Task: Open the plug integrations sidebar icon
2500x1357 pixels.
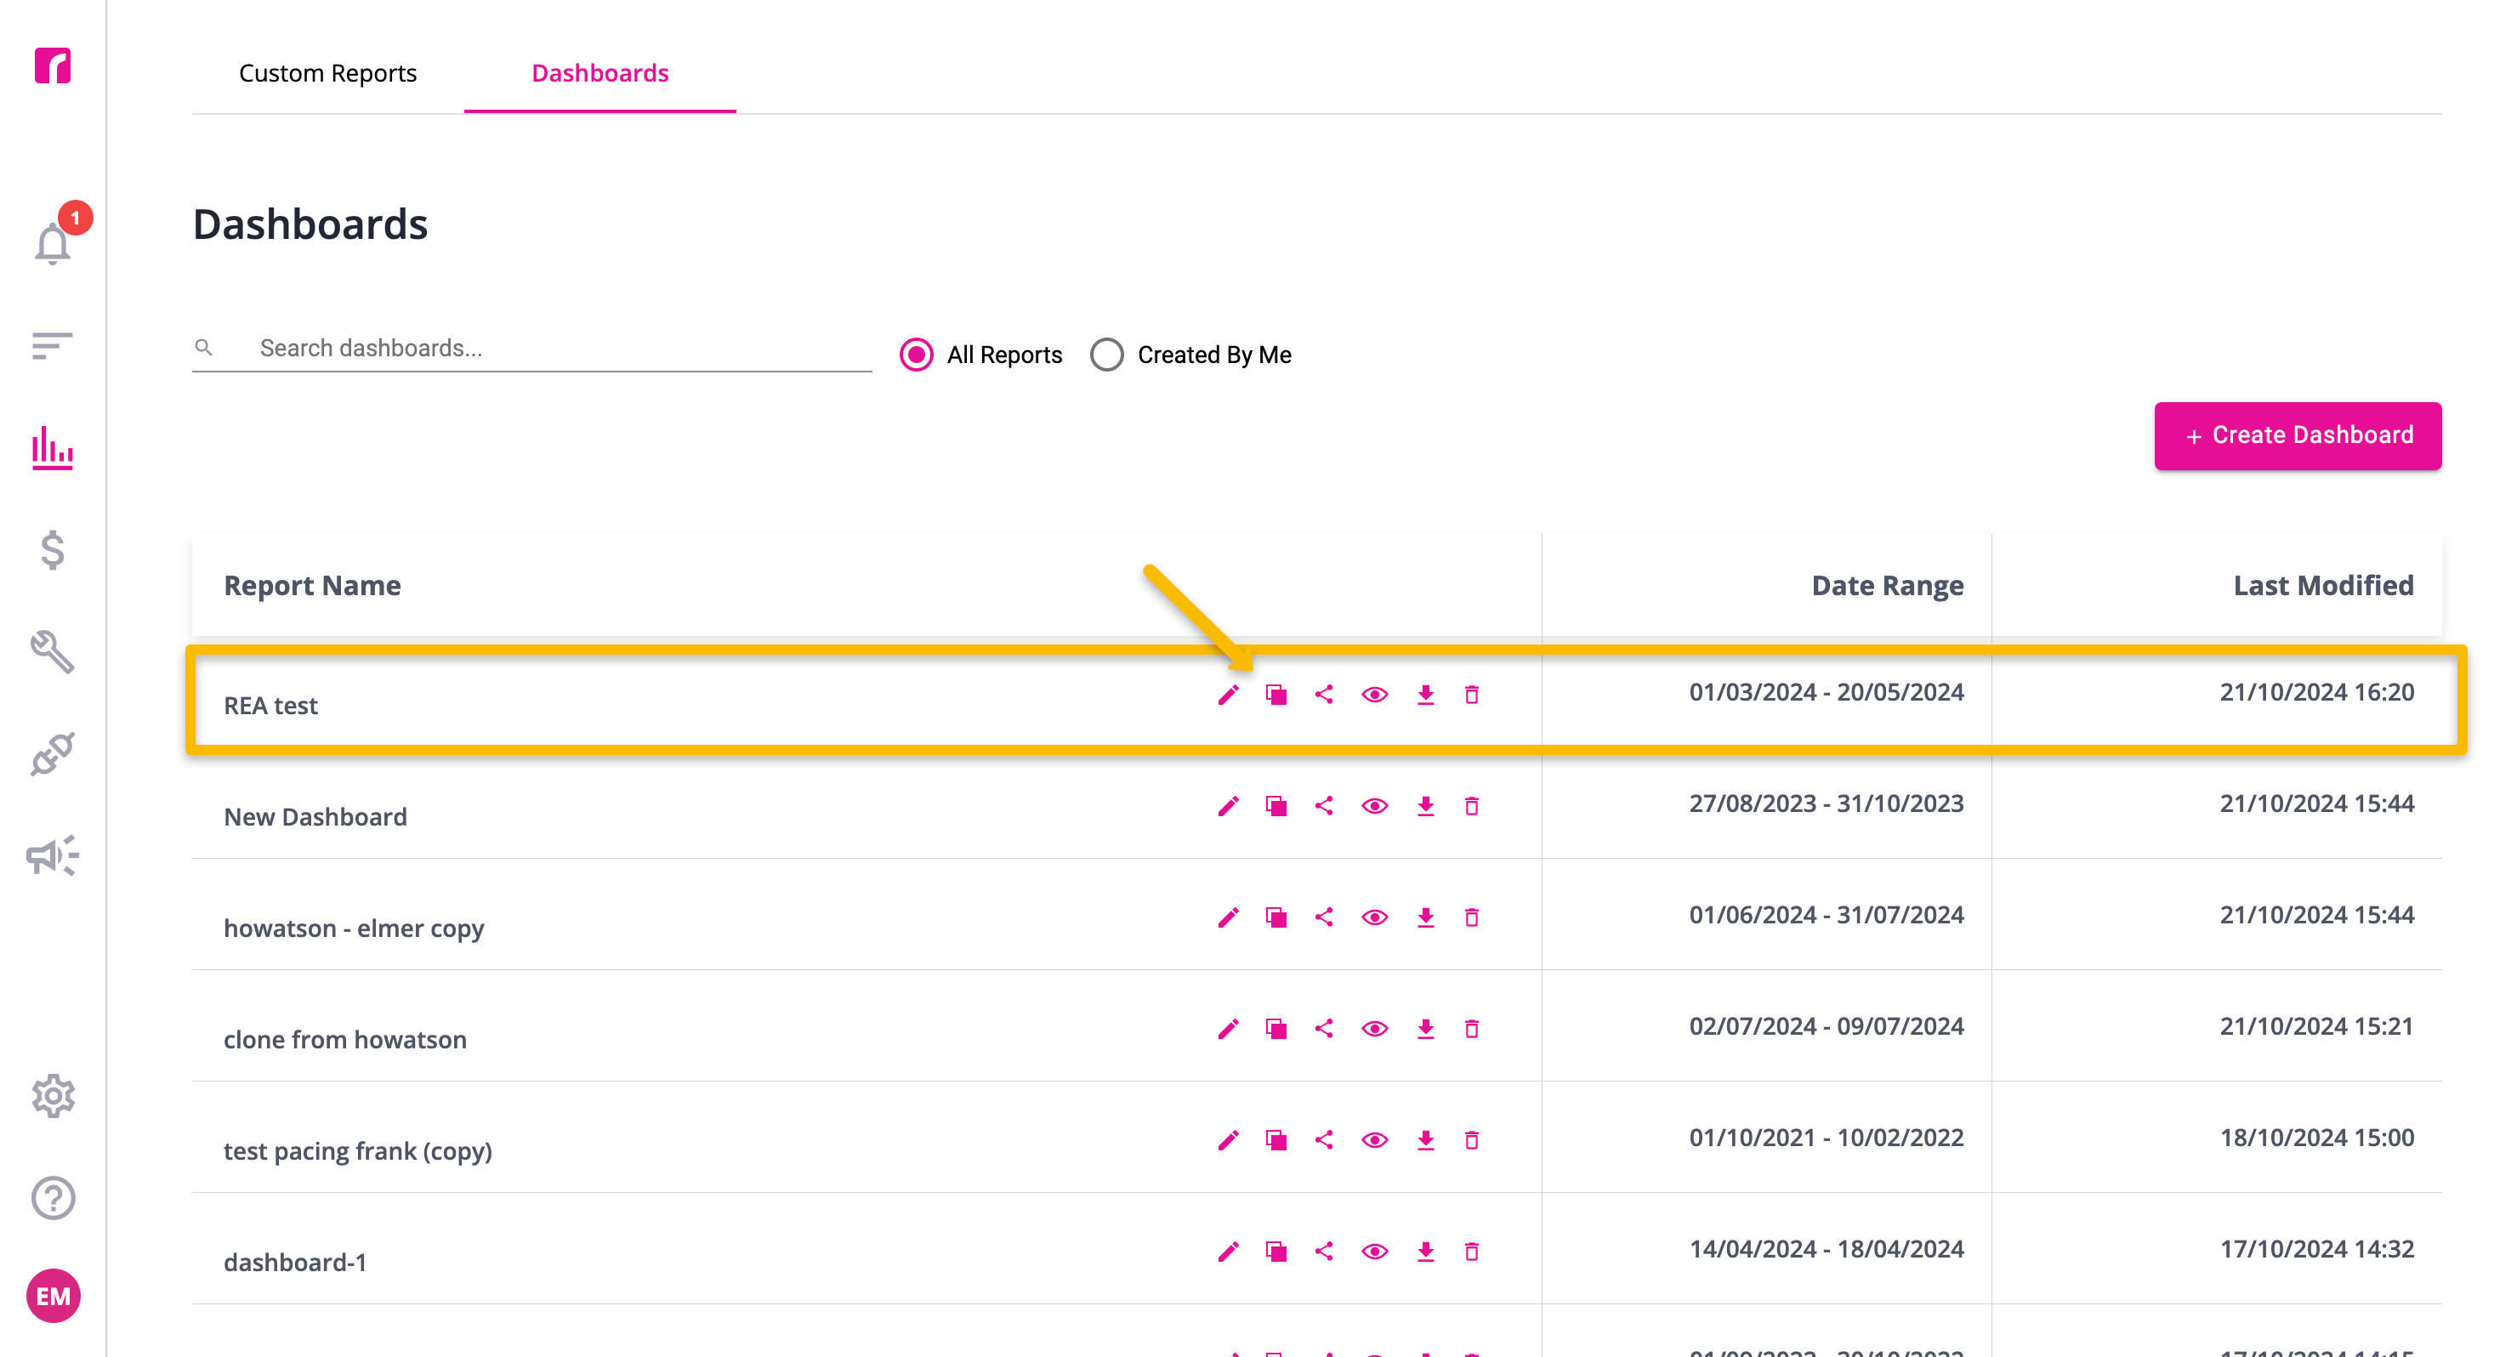Action: point(54,753)
